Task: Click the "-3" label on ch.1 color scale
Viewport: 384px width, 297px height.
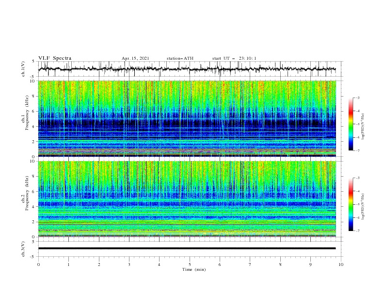Action: click(x=358, y=98)
